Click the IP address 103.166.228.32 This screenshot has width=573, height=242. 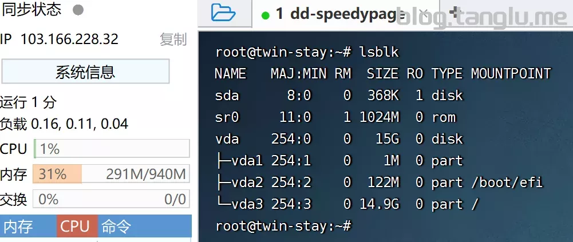tap(69, 39)
